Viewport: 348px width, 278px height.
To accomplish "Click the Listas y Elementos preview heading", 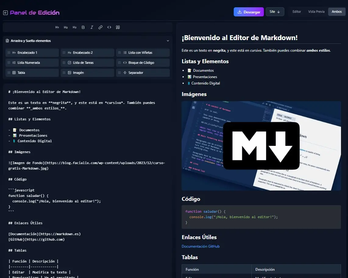I will (205, 61).
